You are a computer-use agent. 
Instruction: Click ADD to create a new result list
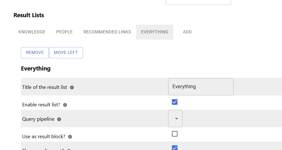point(187,32)
